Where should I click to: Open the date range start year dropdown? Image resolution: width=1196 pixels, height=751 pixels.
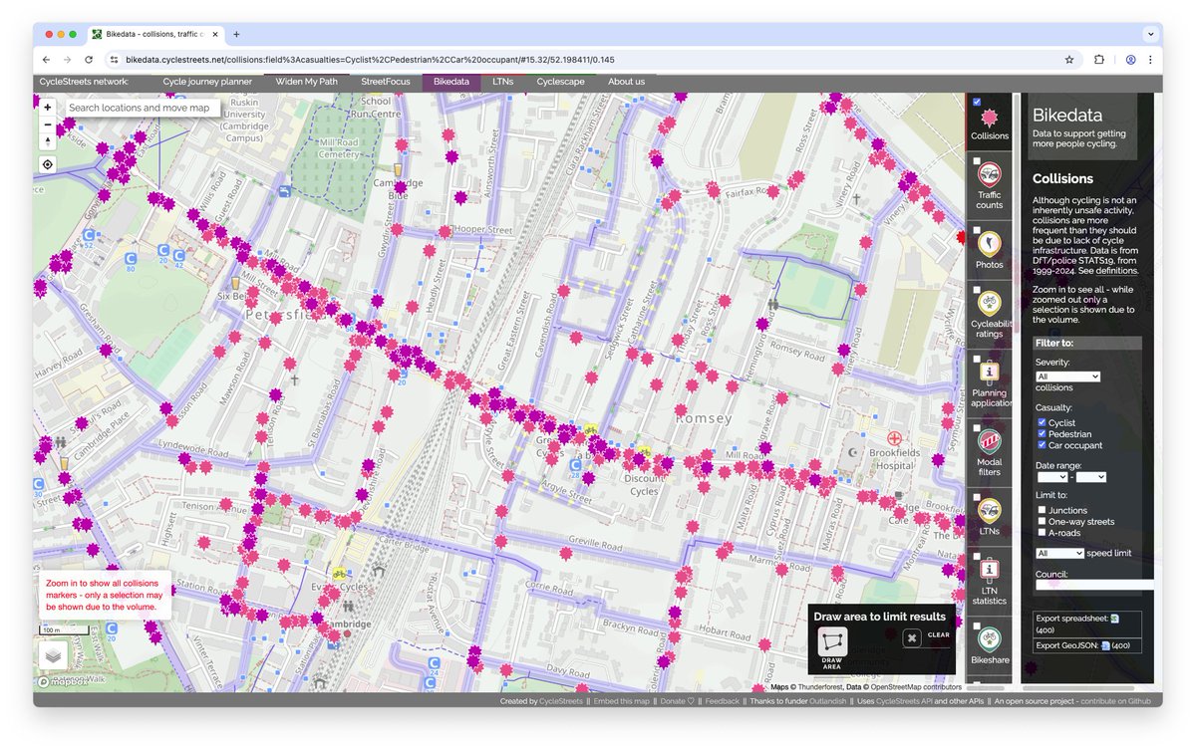(x=1051, y=477)
